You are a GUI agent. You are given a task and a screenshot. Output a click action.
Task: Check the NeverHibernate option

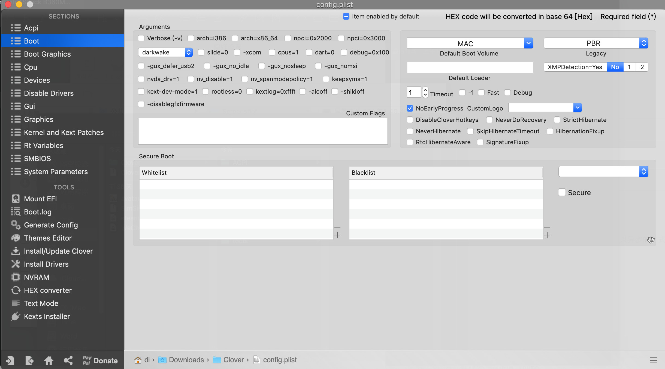(x=410, y=131)
